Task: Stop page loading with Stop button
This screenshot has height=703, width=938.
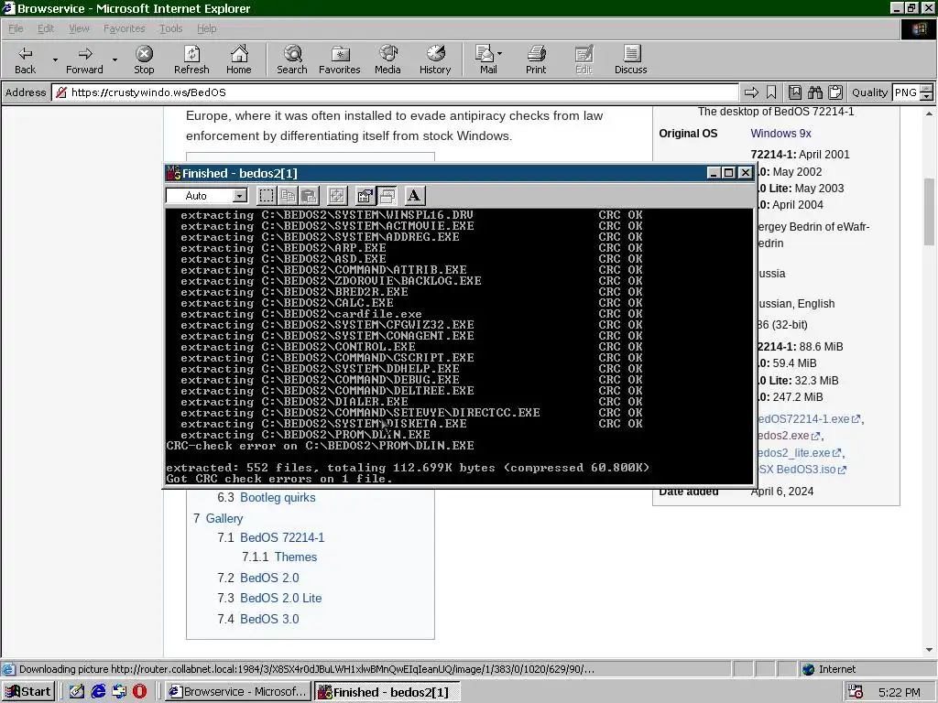Action: (x=144, y=59)
